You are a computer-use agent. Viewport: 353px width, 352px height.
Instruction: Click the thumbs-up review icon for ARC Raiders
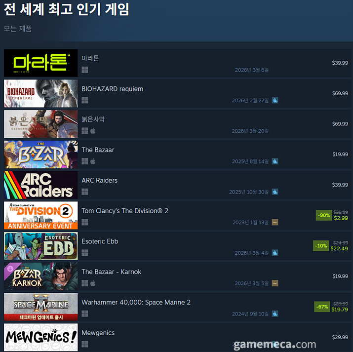point(275,192)
